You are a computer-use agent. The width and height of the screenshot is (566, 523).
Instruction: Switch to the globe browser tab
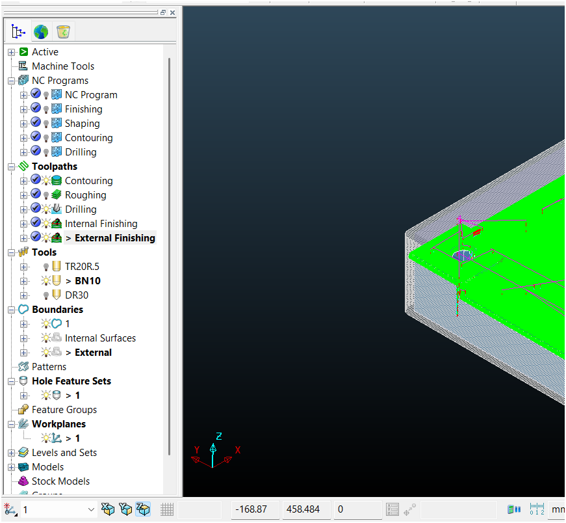(41, 32)
